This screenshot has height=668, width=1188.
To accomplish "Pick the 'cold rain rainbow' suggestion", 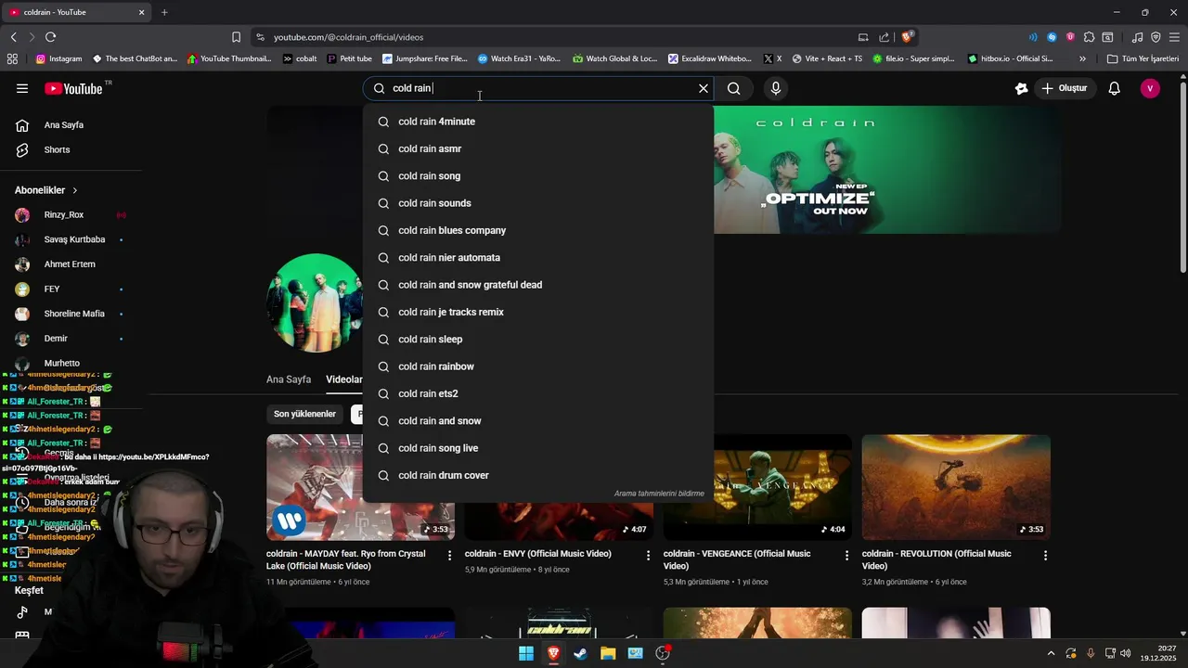I will click(x=538, y=366).
